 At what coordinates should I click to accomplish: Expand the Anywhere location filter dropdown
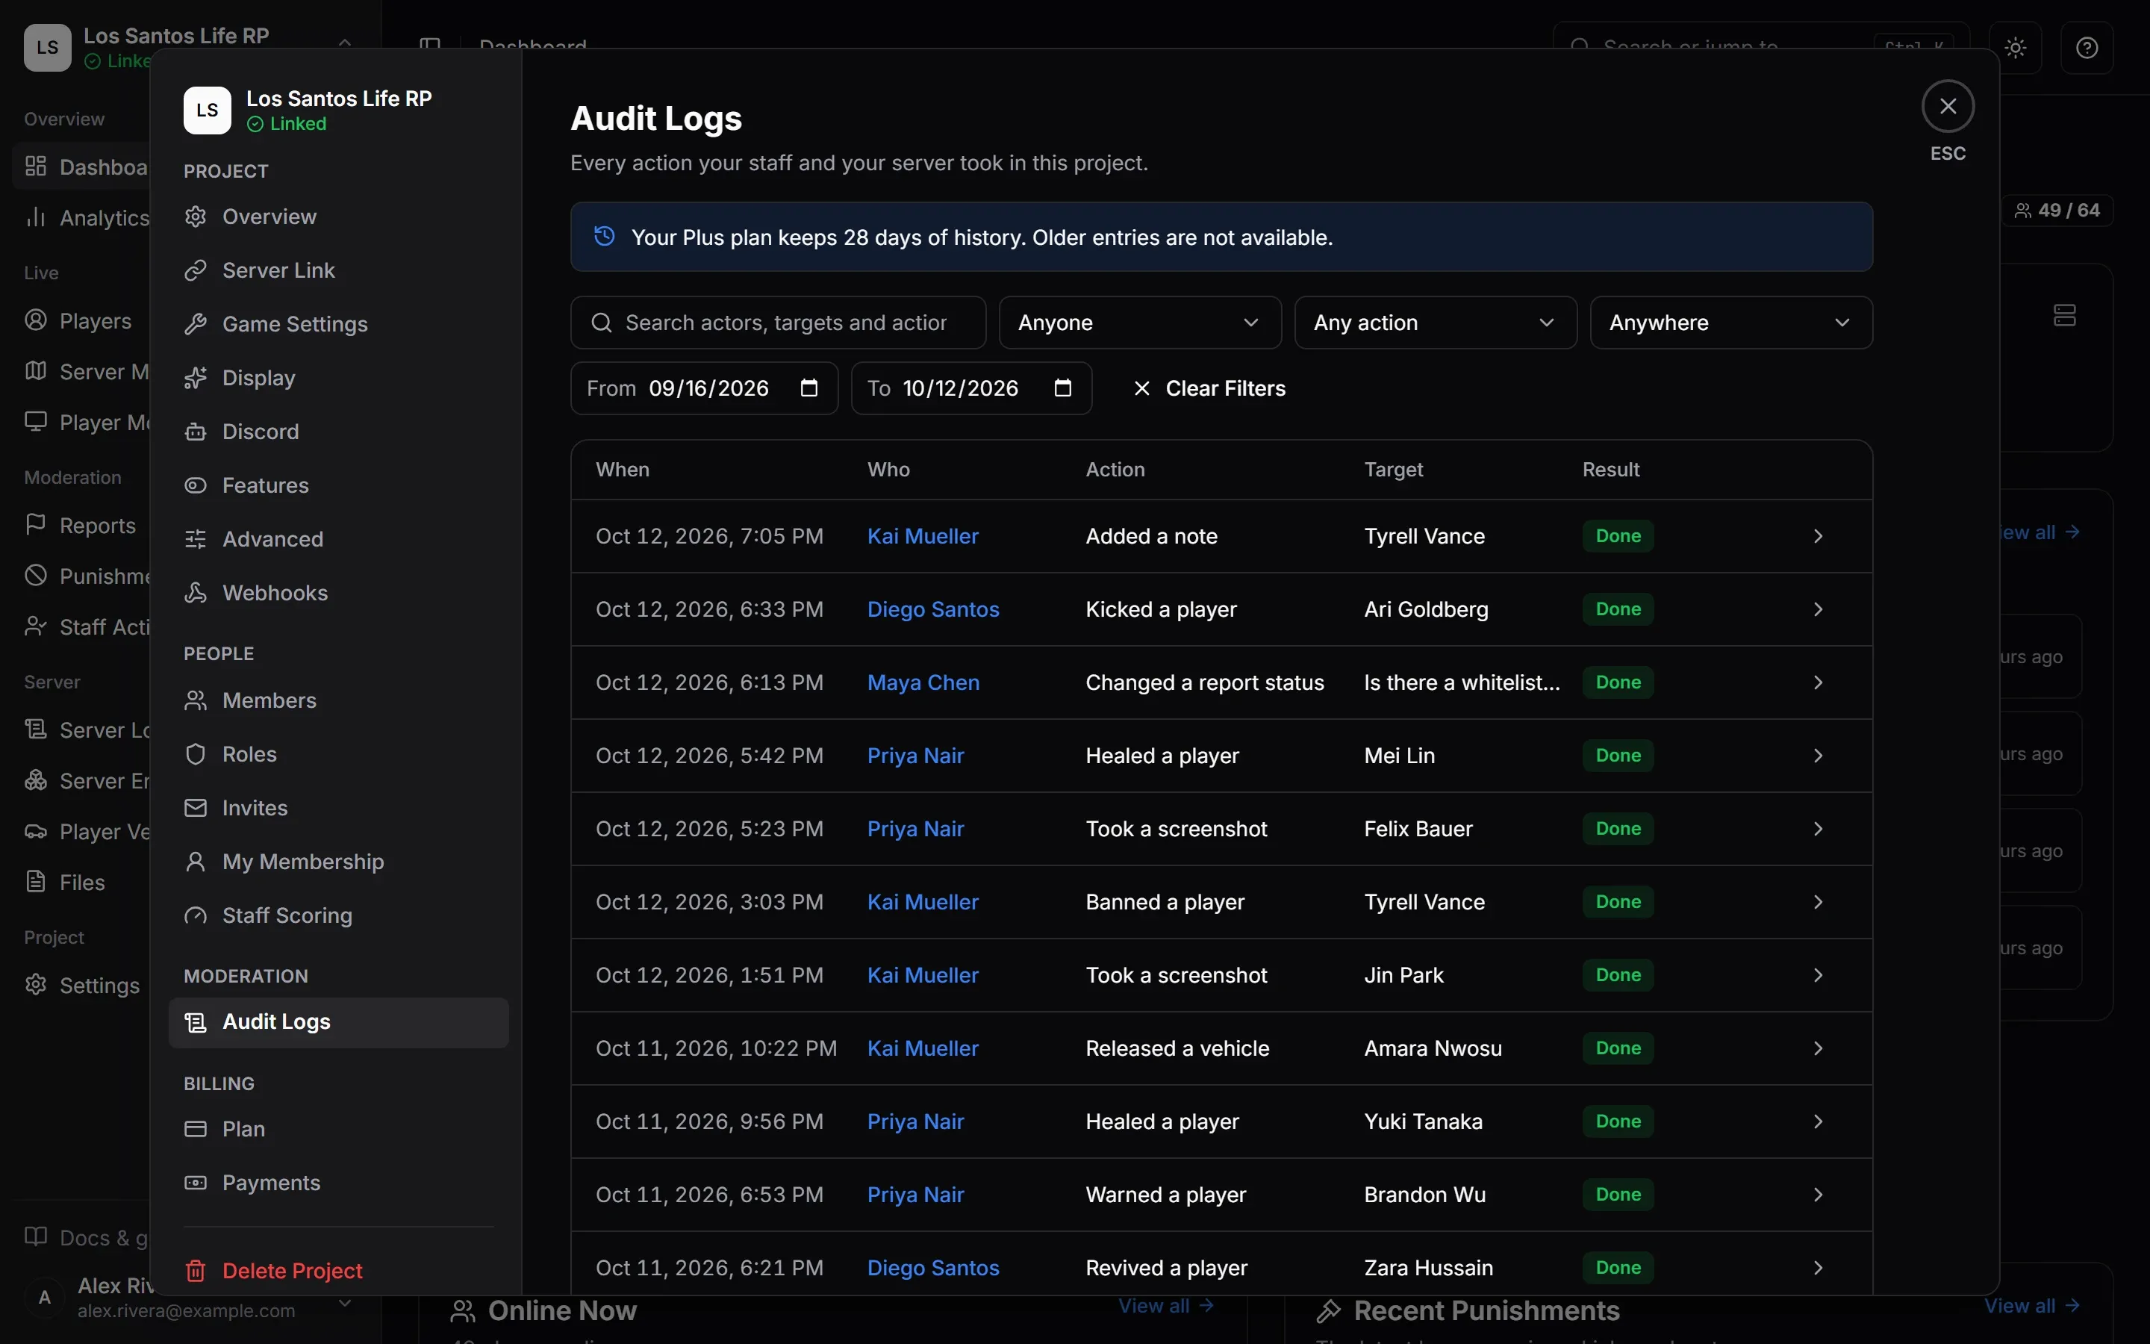[1730, 323]
